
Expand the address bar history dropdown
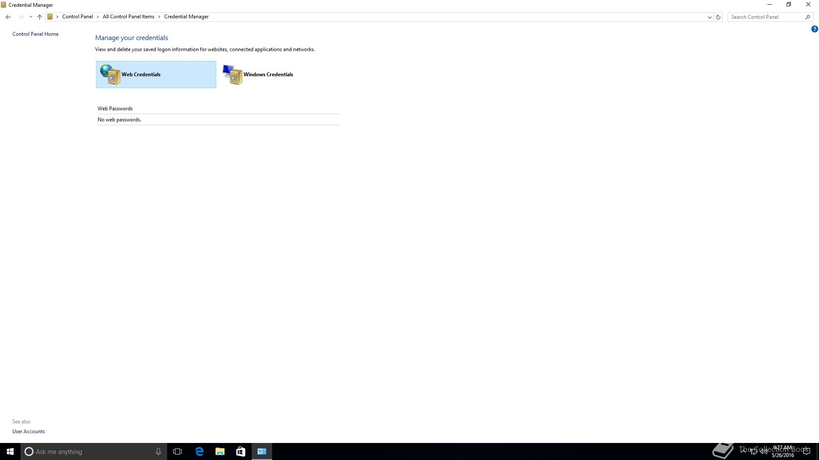(x=709, y=17)
